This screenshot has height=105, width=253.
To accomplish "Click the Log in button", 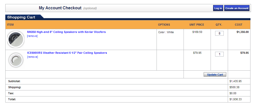I will click(218, 8).
